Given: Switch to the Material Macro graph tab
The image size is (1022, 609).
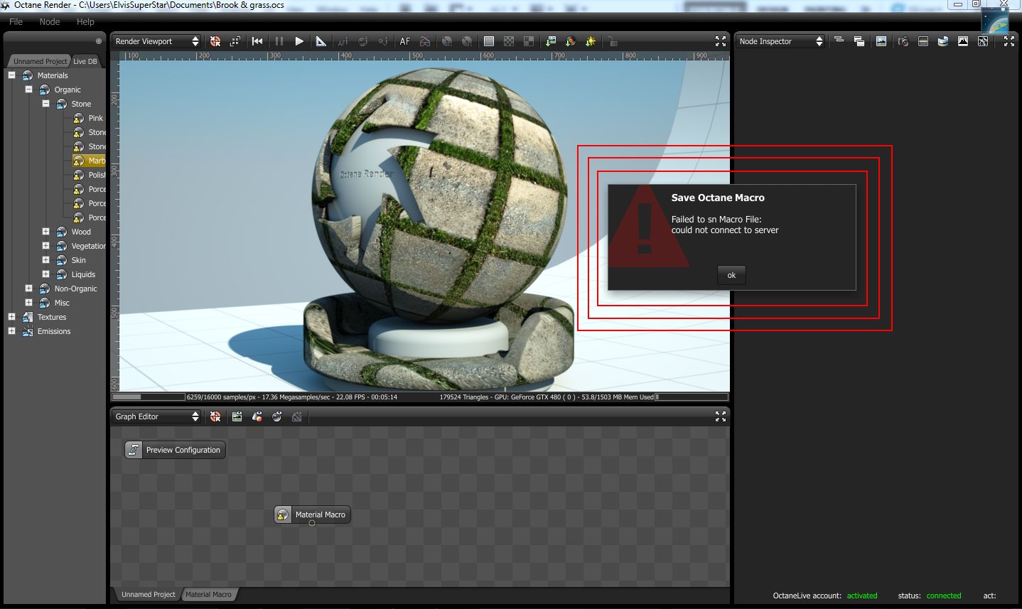Looking at the screenshot, I should click(x=208, y=594).
